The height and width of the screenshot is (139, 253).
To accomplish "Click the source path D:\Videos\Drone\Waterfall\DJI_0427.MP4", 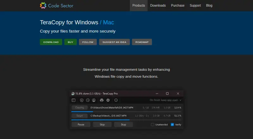I will pos(112,107).
